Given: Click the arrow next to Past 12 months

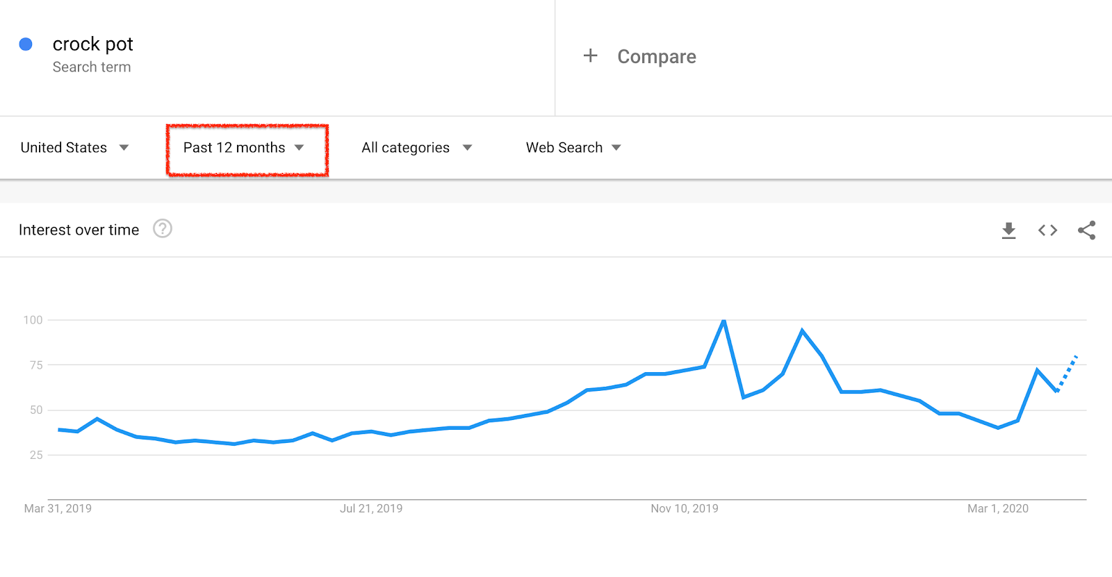Looking at the screenshot, I should tap(299, 148).
